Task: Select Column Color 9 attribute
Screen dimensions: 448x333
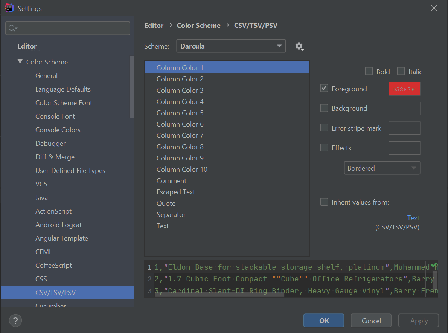Action: [x=227, y=158]
